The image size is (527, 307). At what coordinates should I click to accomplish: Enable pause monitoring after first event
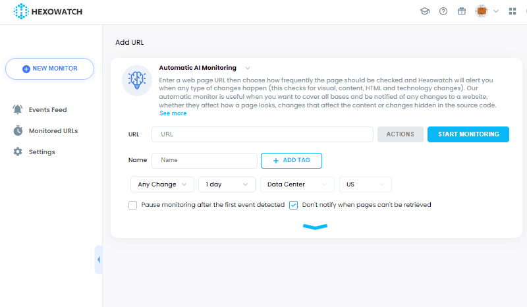point(133,205)
